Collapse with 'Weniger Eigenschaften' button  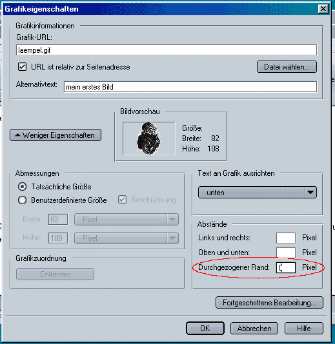[x=56, y=135]
